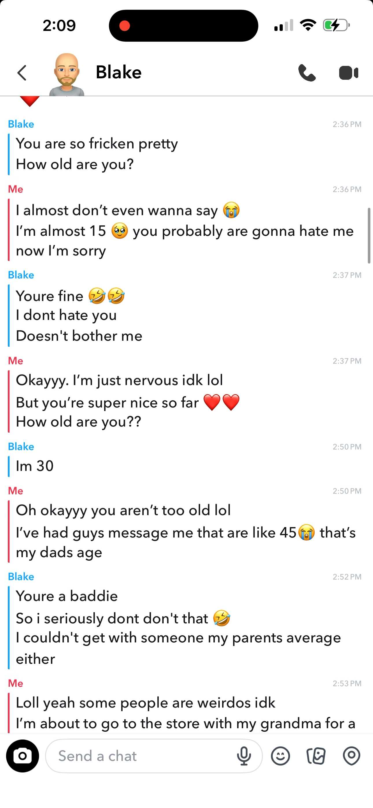The width and height of the screenshot is (373, 808).
Task: Tap the 2:09 status bar clock
Action: [x=59, y=25]
